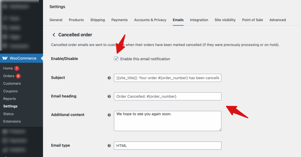Click the Cancelled order heading text

click(75, 35)
